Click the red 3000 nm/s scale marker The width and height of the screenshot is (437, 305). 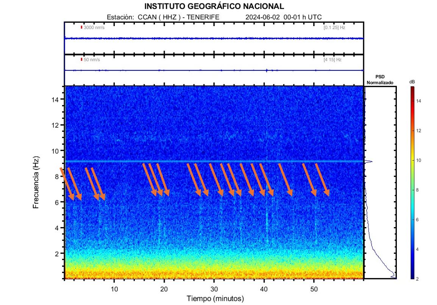81,27
